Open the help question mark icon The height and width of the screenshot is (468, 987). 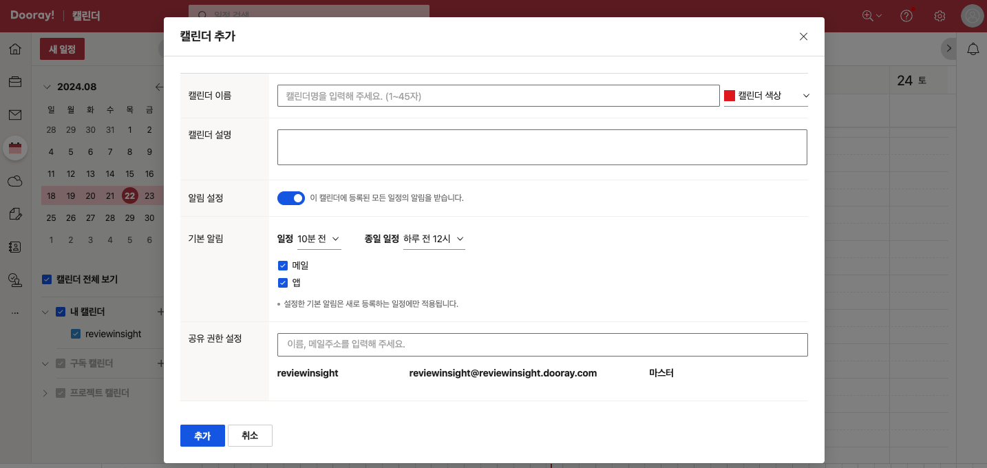(906, 16)
